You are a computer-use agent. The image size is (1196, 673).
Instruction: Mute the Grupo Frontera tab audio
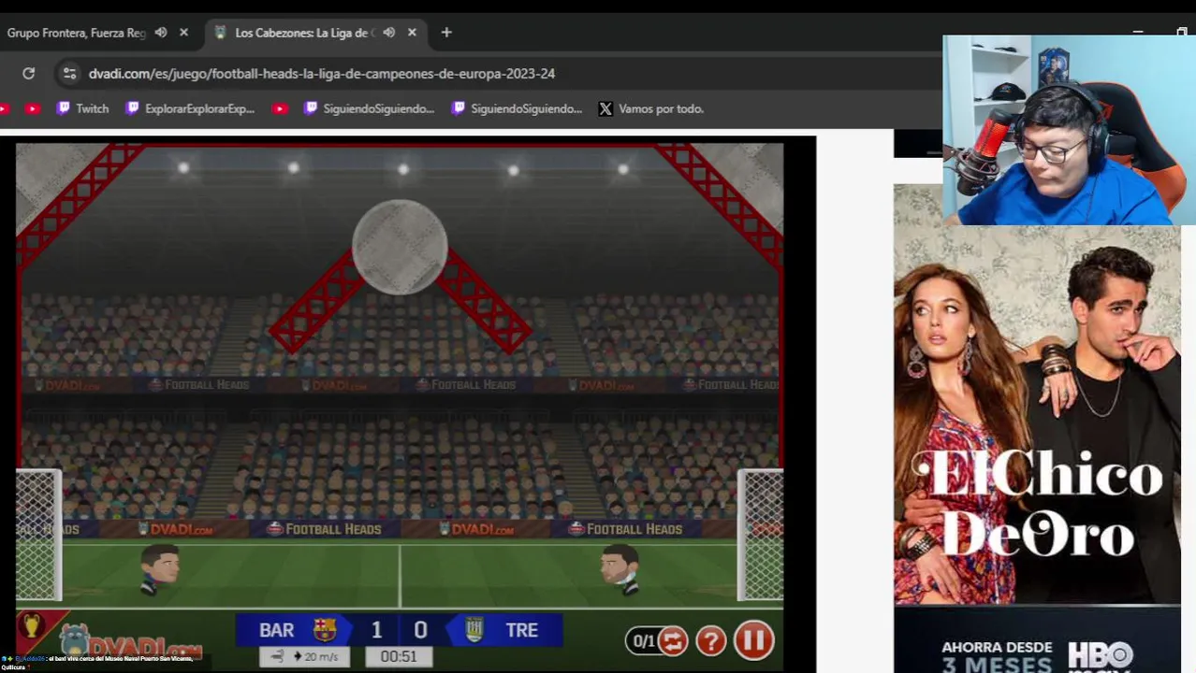[161, 33]
